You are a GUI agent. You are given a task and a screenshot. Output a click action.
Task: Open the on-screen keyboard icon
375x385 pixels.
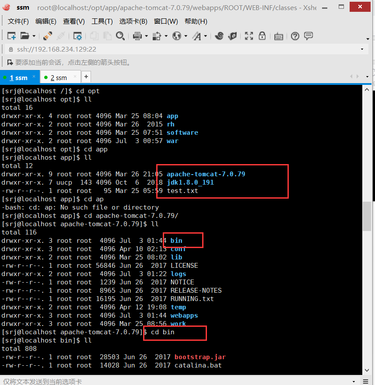(279, 36)
